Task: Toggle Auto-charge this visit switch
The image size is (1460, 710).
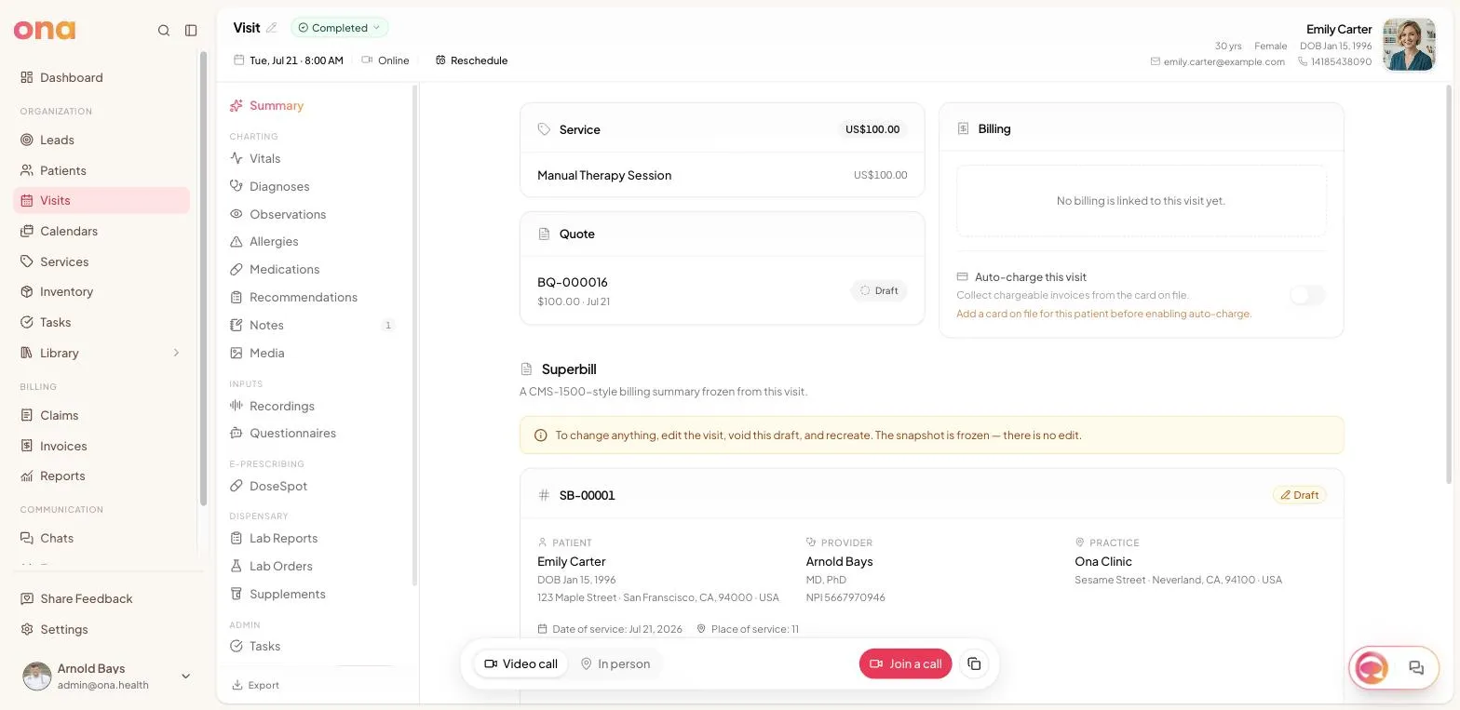Action: click(x=1307, y=295)
